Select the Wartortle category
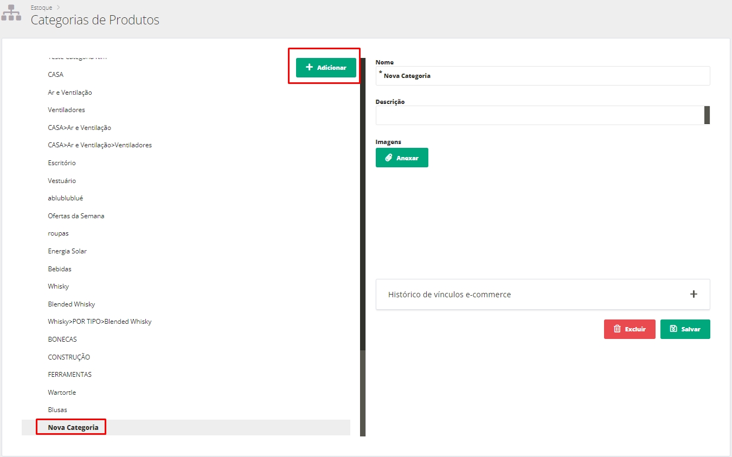This screenshot has height=457, width=732. 62,393
